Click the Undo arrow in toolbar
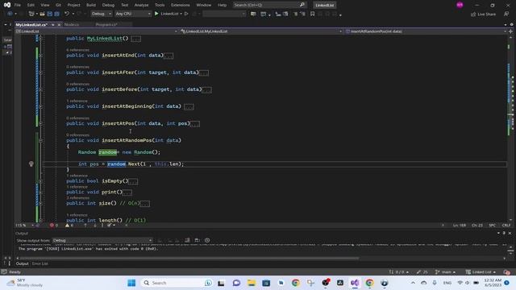This screenshot has height=290, width=516. coord(67,14)
